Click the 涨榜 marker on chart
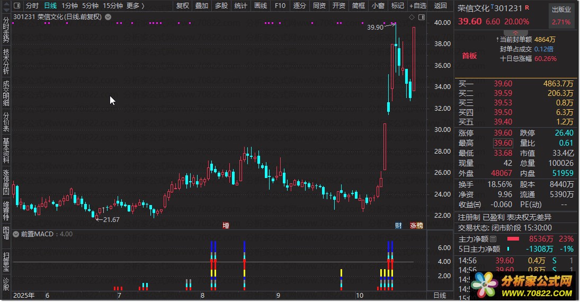Image resolution: width=581 pixels, height=302 pixels. click(416, 225)
